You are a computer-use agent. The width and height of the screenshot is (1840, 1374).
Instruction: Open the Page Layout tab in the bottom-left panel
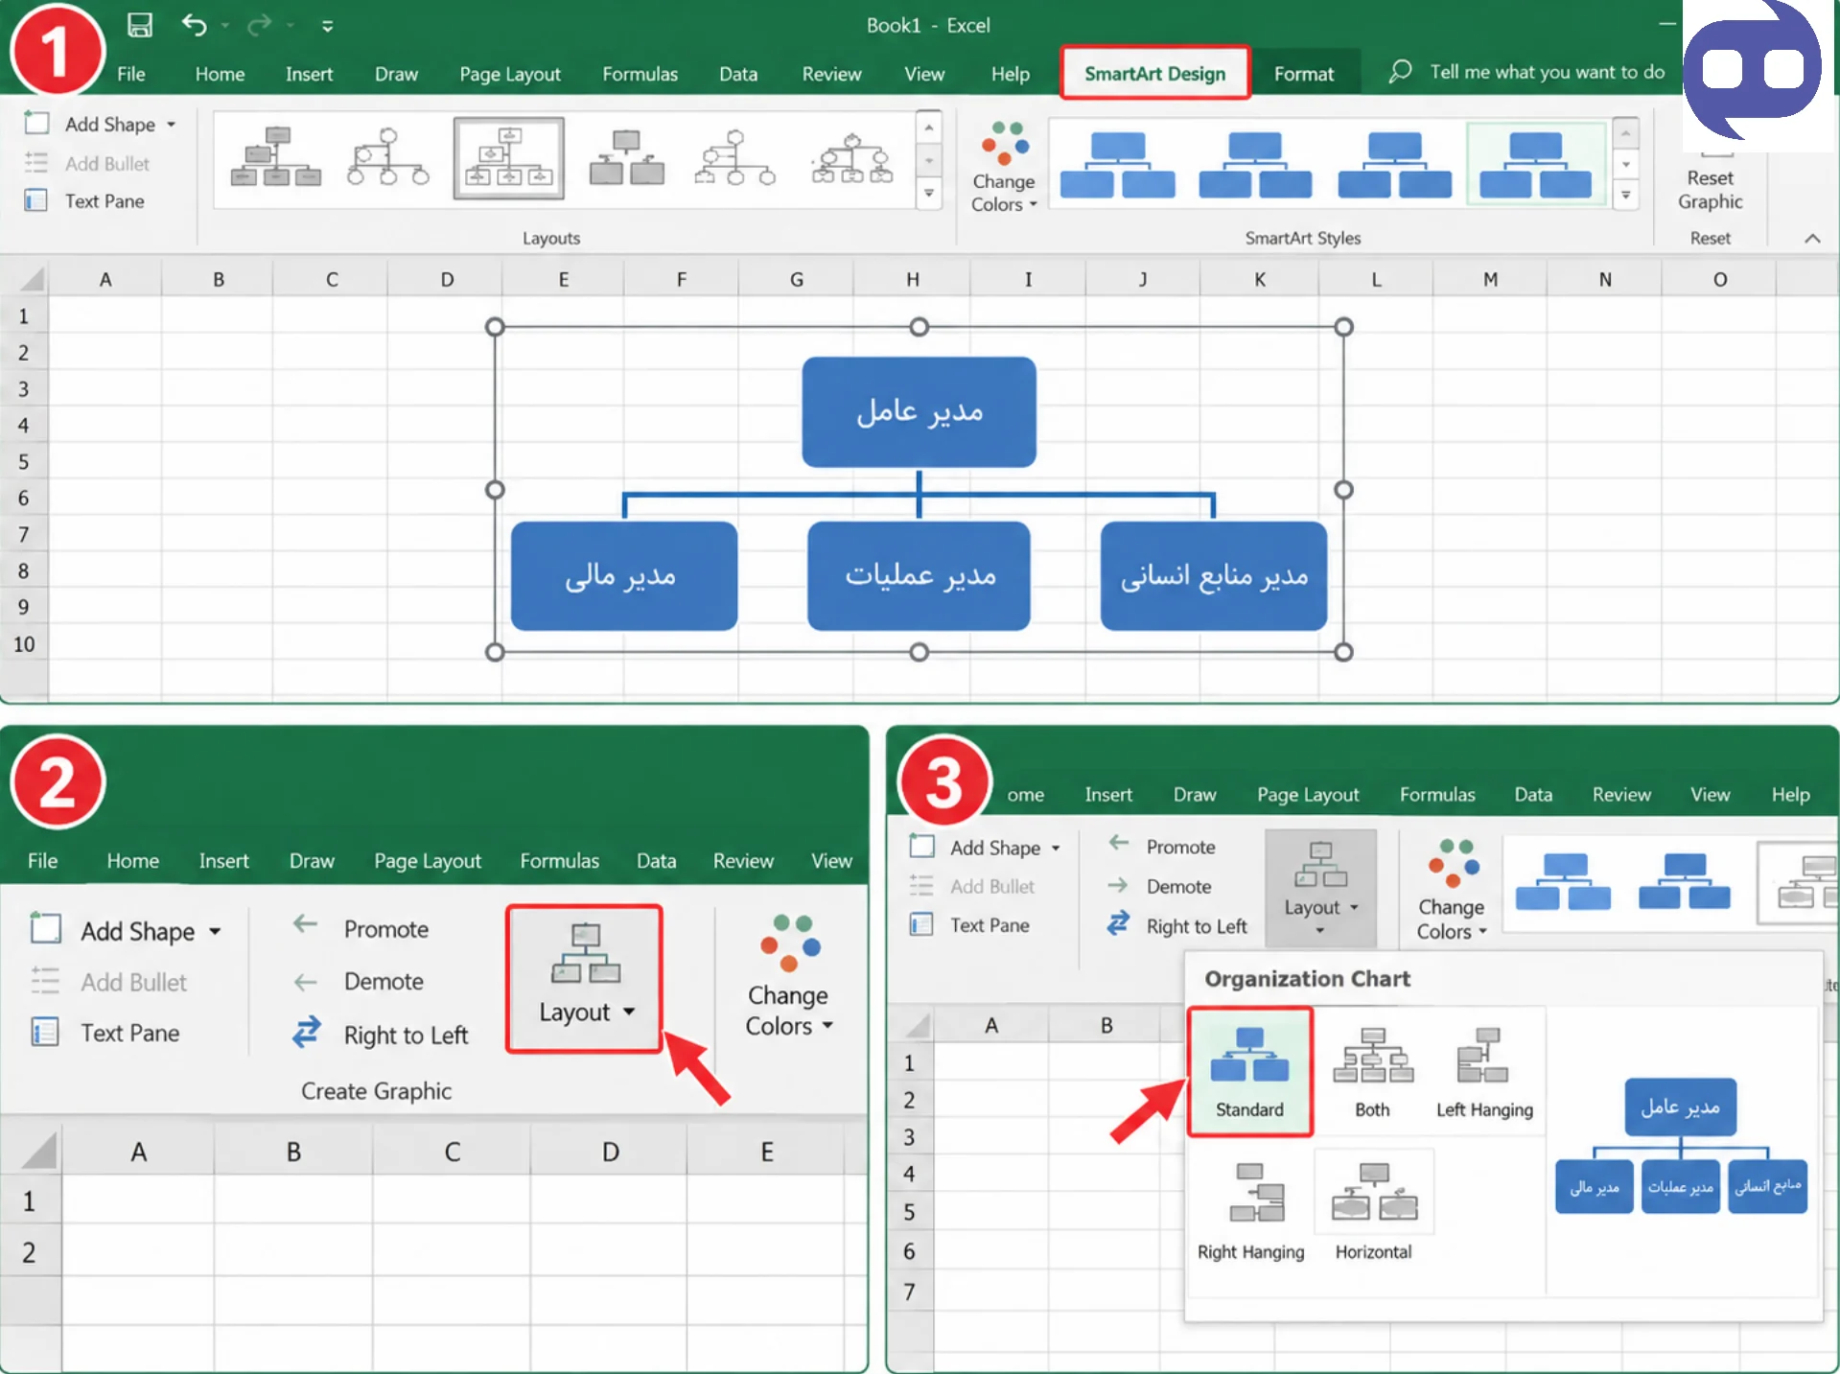click(x=428, y=861)
